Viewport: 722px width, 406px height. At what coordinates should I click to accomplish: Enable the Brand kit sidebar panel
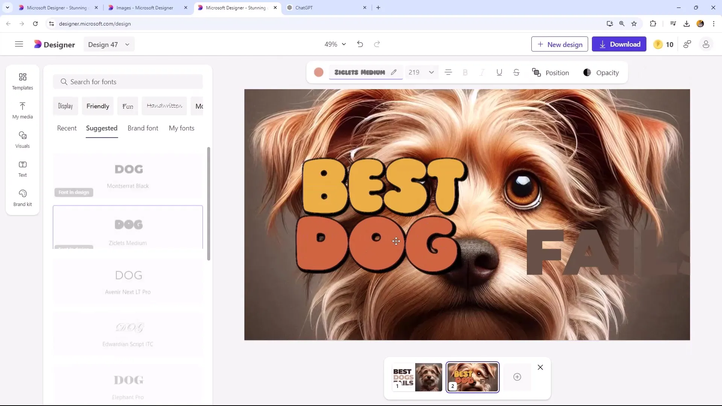[x=22, y=197]
